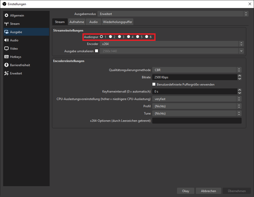Select the Video monitor icon in sidebar
This screenshot has height=197, width=254.
[6, 49]
